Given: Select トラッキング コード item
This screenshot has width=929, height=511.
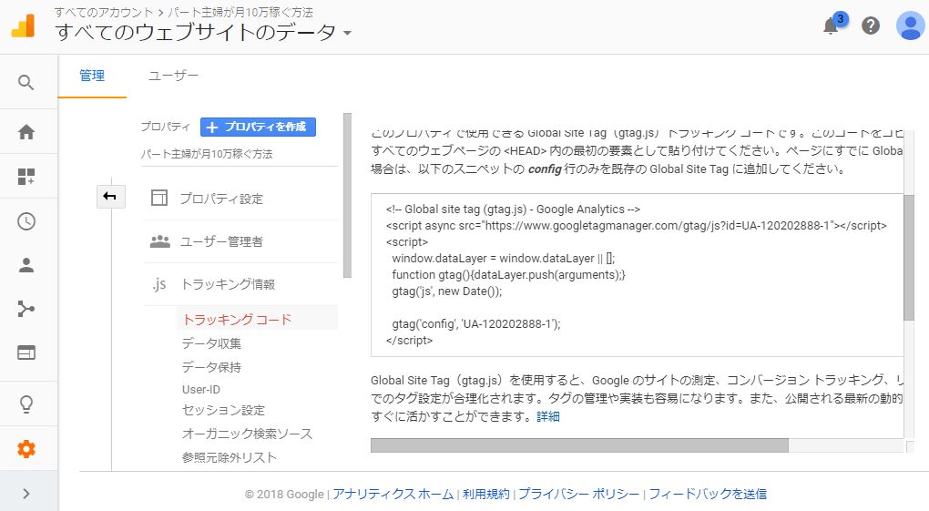Looking at the screenshot, I should point(237,320).
